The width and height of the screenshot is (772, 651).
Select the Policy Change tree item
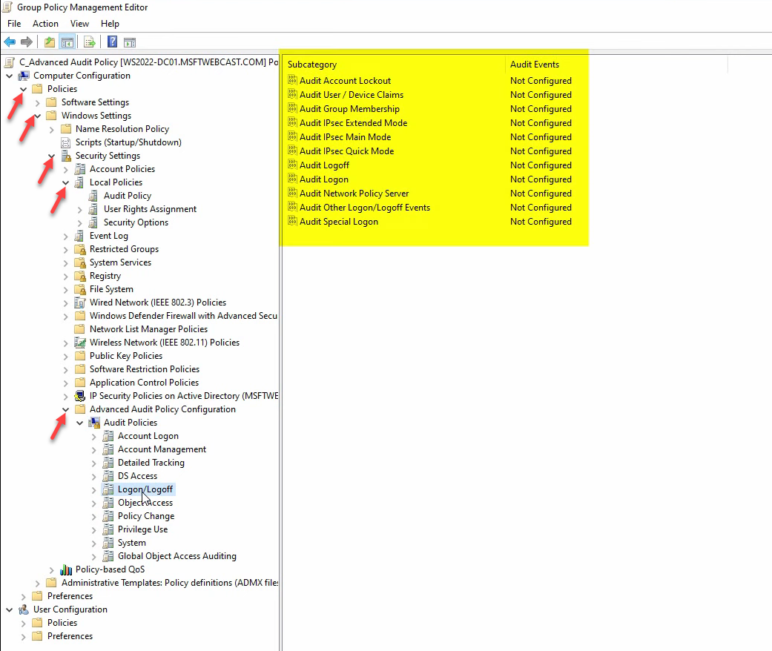pos(146,515)
